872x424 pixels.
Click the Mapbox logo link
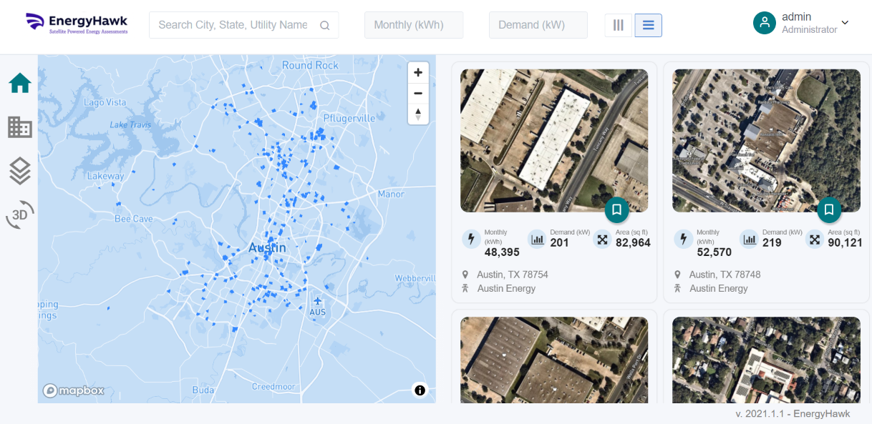[x=74, y=390]
